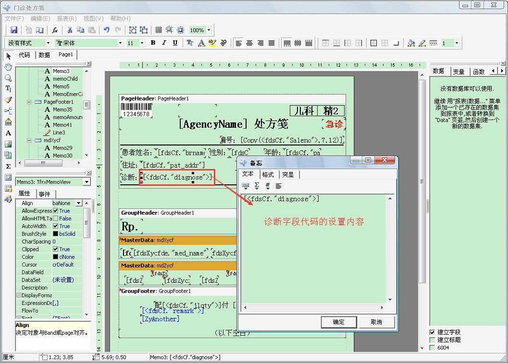The width and height of the screenshot is (508, 363).
Task: Click the Color clNone property value
Action: point(67,257)
